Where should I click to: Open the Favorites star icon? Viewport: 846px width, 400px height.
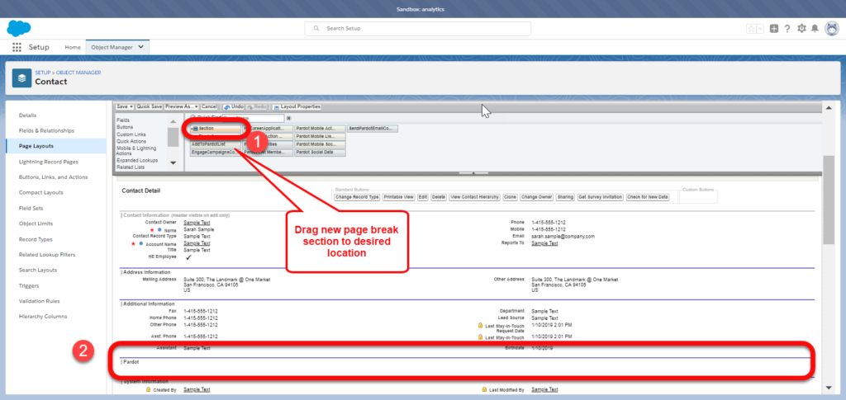pos(750,29)
